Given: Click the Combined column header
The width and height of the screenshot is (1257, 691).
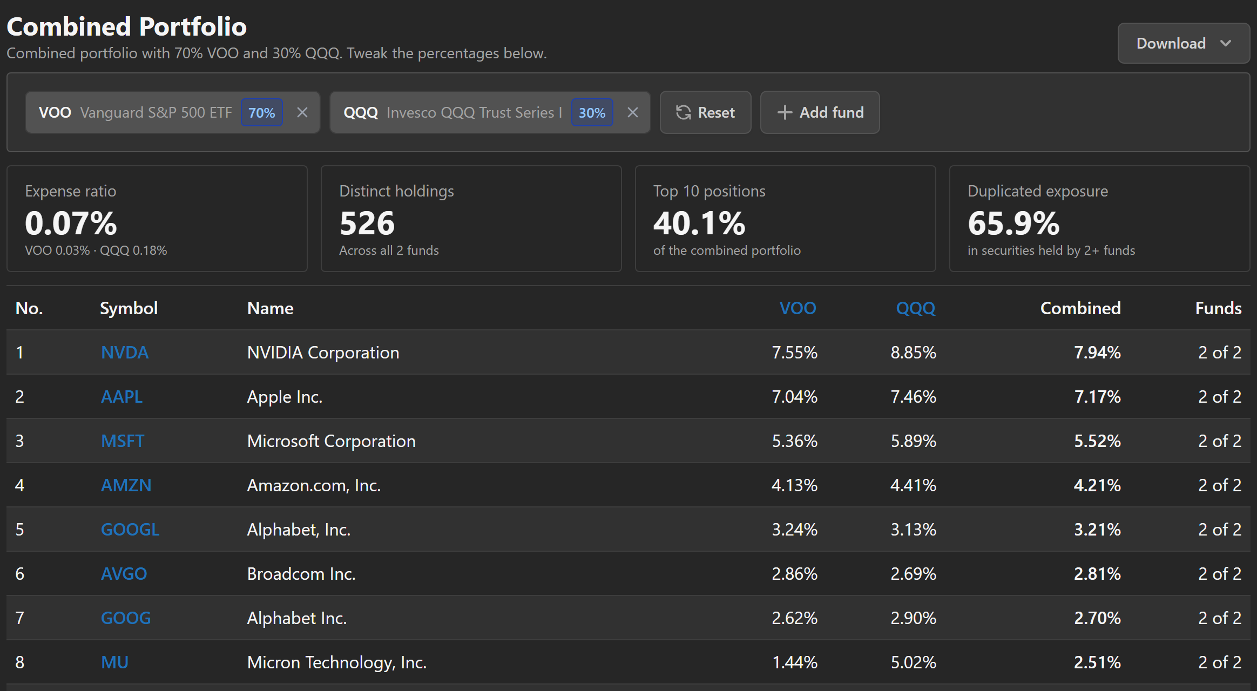Looking at the screenshot, I should [x=1080, y=308].
